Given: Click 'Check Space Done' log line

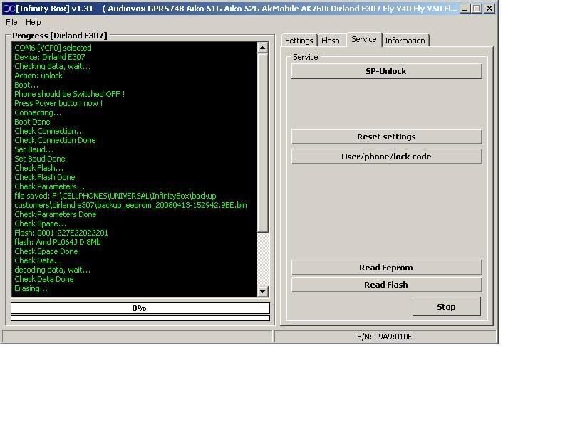Looking at the screenshot, I should click(x=46, y=251).
